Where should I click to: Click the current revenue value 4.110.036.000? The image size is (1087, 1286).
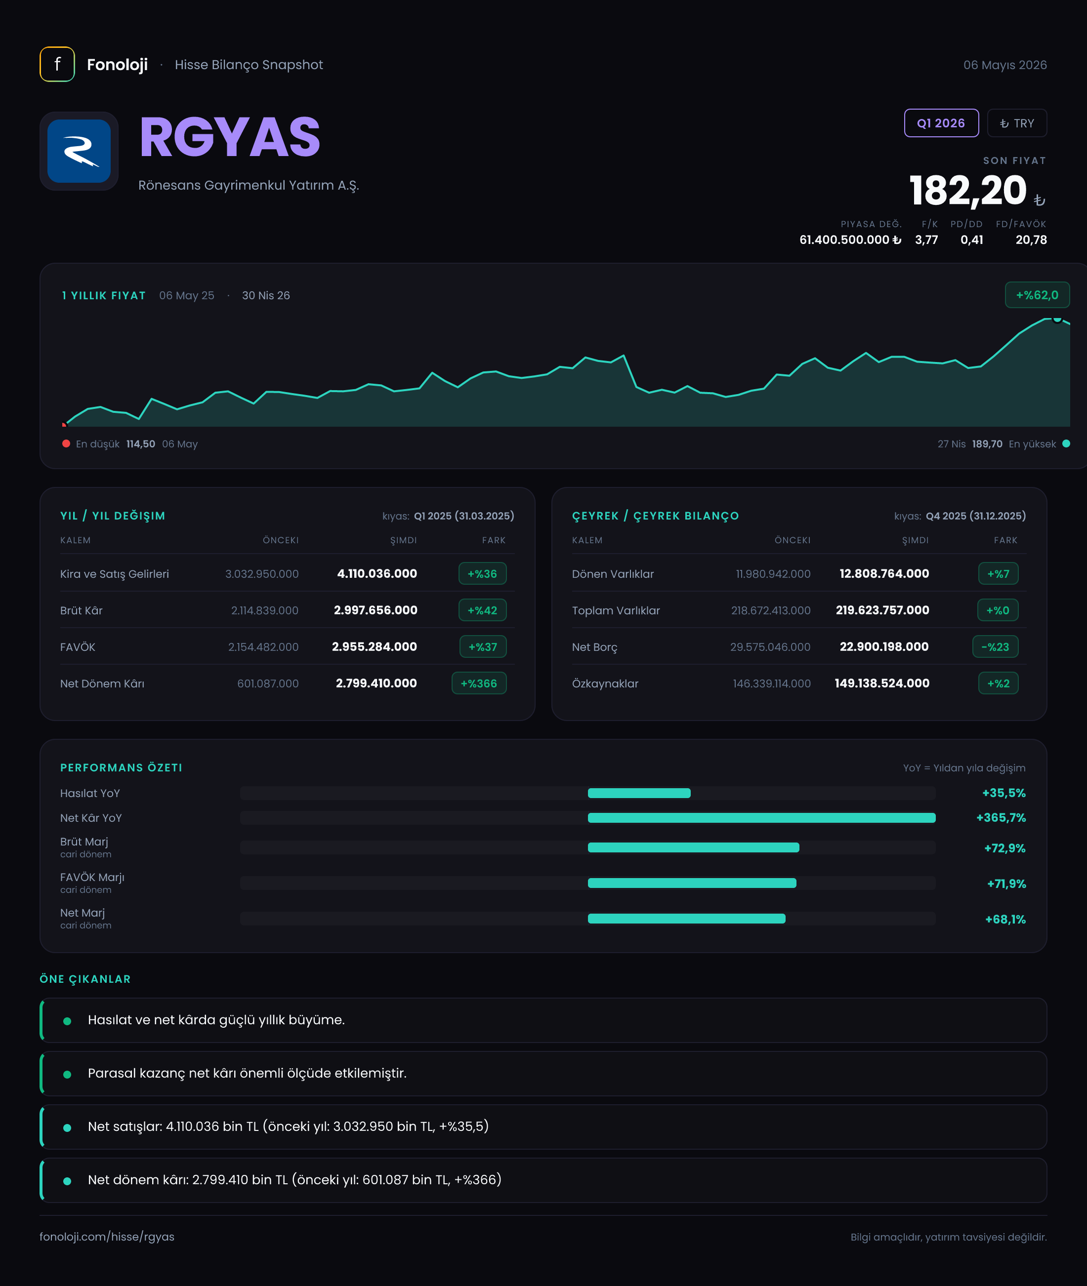point(377,573)
